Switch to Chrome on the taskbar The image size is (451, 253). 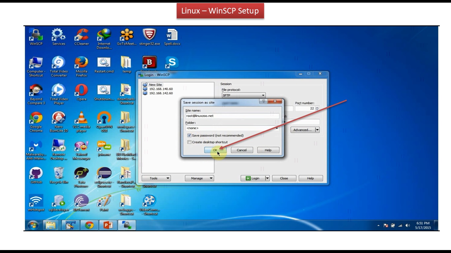tap(89, 225)
